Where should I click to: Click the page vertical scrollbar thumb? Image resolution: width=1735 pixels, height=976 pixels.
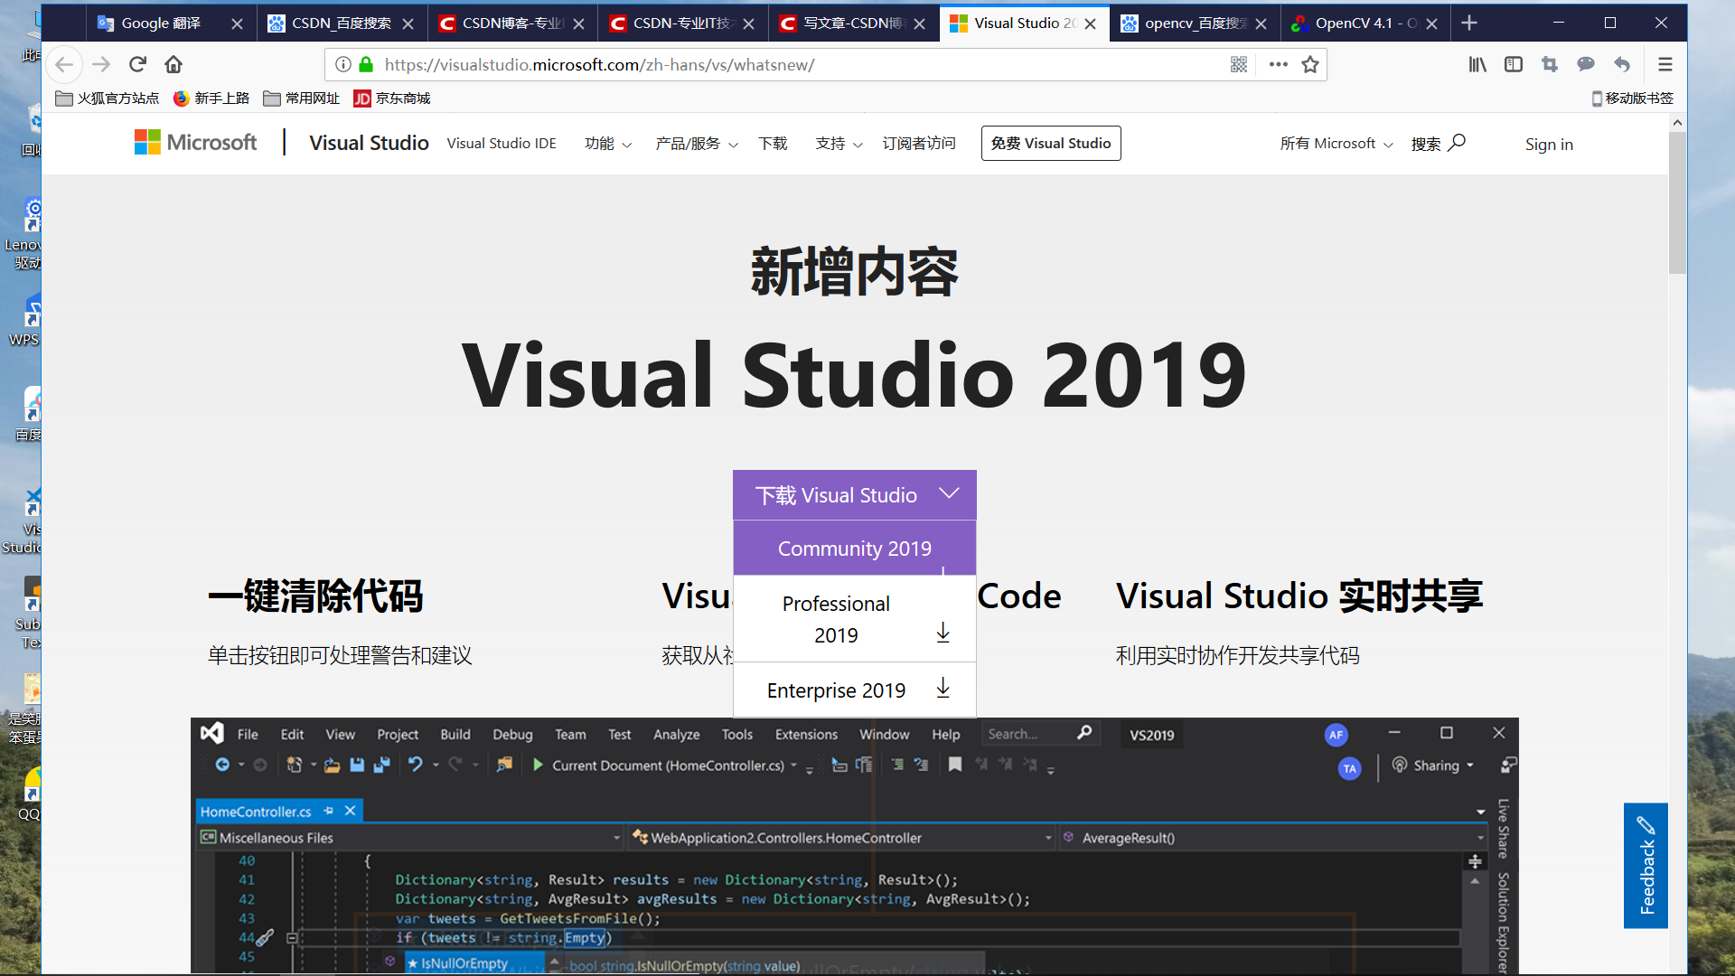point(1677,203)
